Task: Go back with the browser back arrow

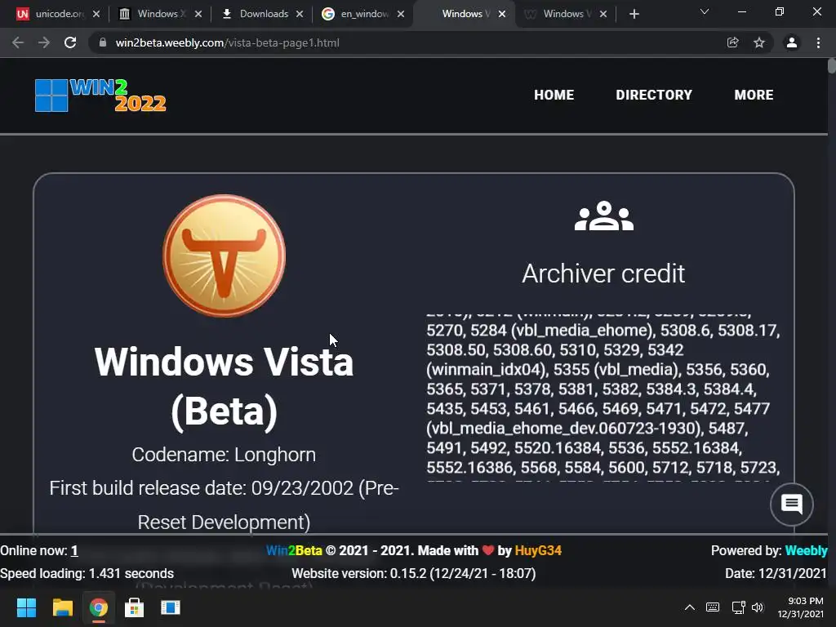Action: point(18,42)
